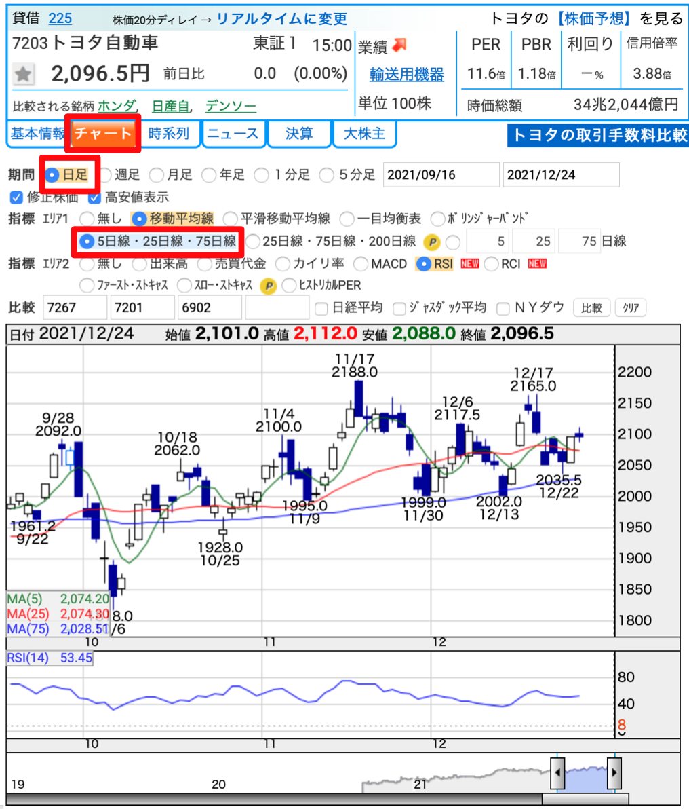Select RCI indicator radio

pos(492,264)
